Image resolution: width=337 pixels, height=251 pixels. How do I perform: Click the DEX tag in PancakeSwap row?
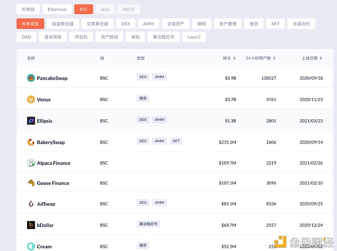[143, 77]
